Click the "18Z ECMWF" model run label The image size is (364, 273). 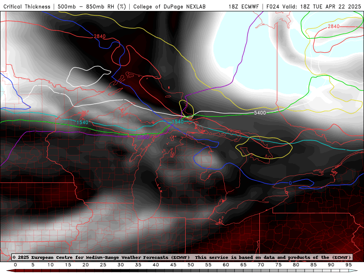point(243,7)
